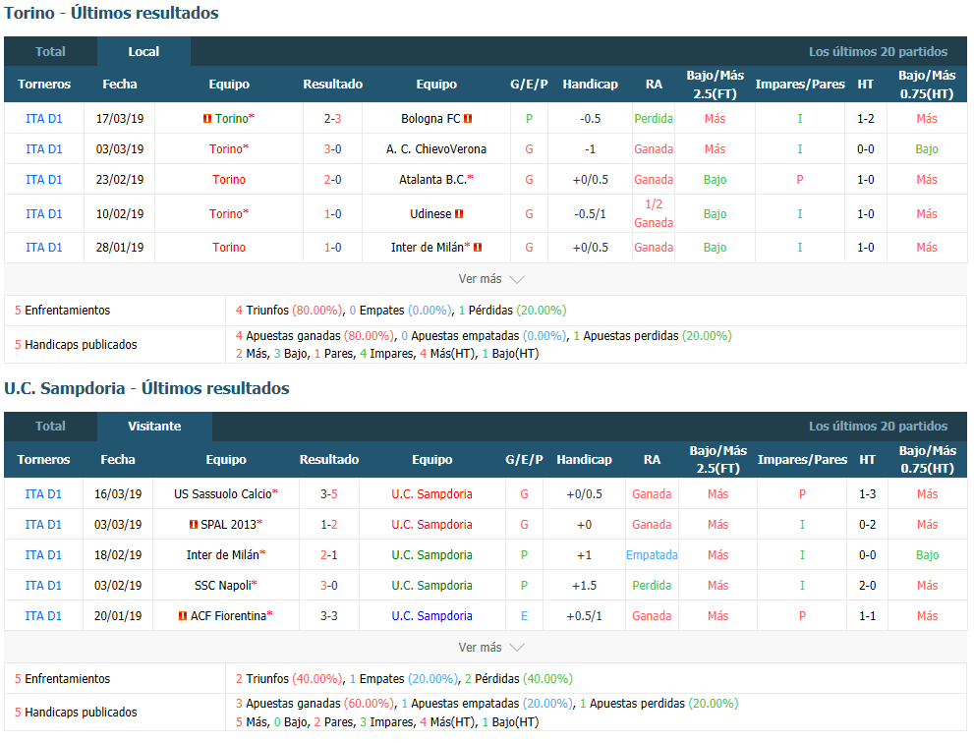Viewport: 974px width, 743px height.
Task: Open ITA D1 link in the Torino 17/03/19 row
Action: click(x=44, y=119)
